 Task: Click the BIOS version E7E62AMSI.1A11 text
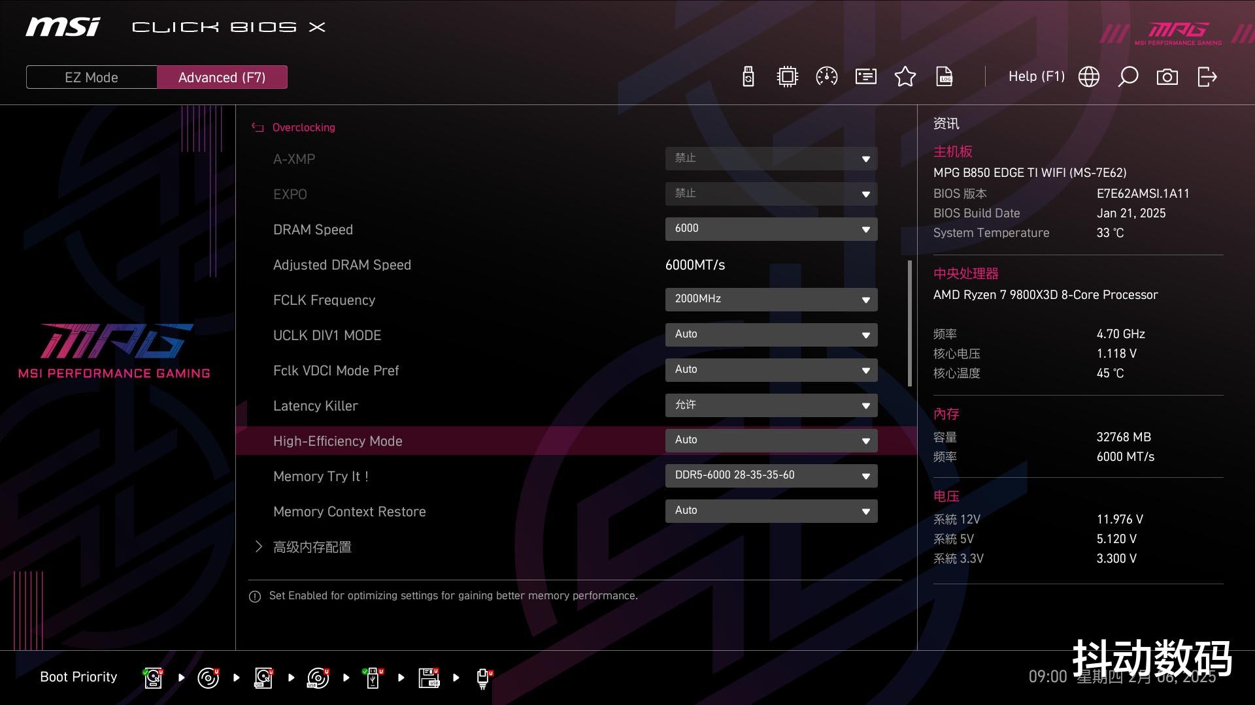point(1143,194)
